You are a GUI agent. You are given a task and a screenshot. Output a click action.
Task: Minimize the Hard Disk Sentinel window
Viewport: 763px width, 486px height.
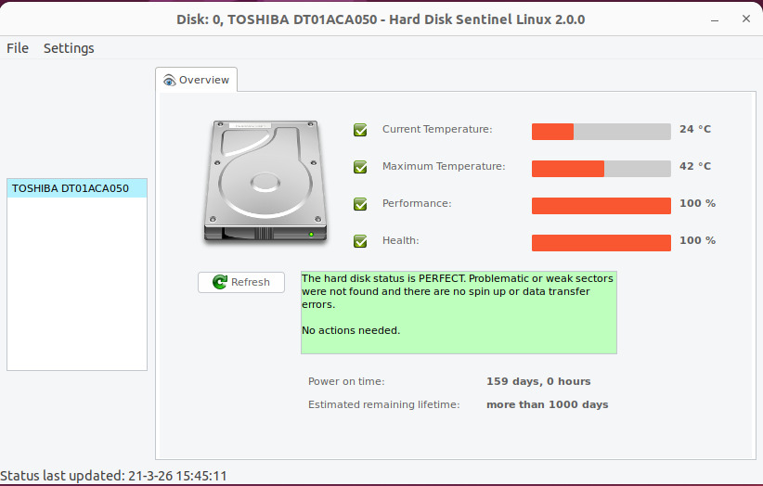(x=715, y=19)
